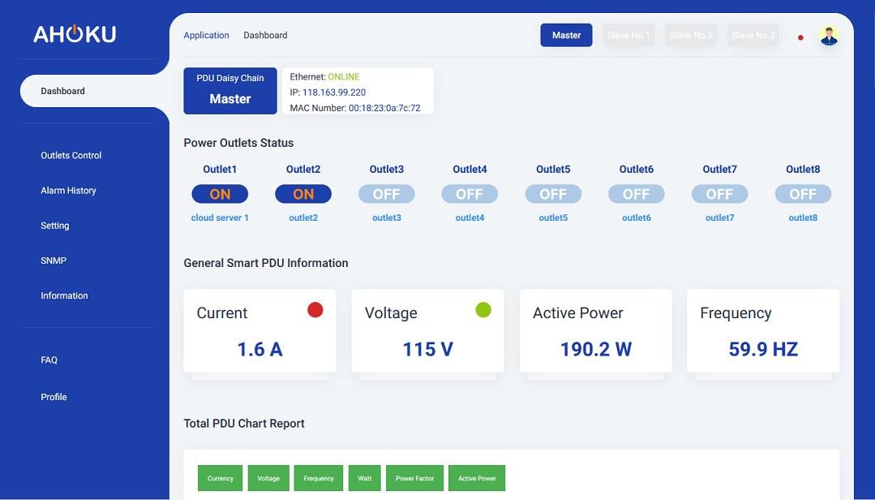Select the Power Factor chart filter
The image size is (875, 500).
[414, 478]
